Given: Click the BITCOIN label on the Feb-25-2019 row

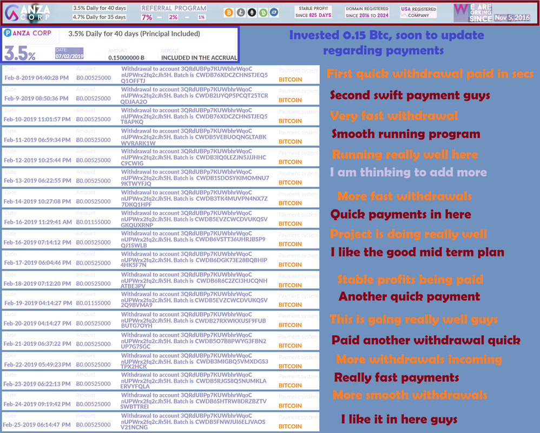Looking at the screenshot, I should click(x=291, y=427).
